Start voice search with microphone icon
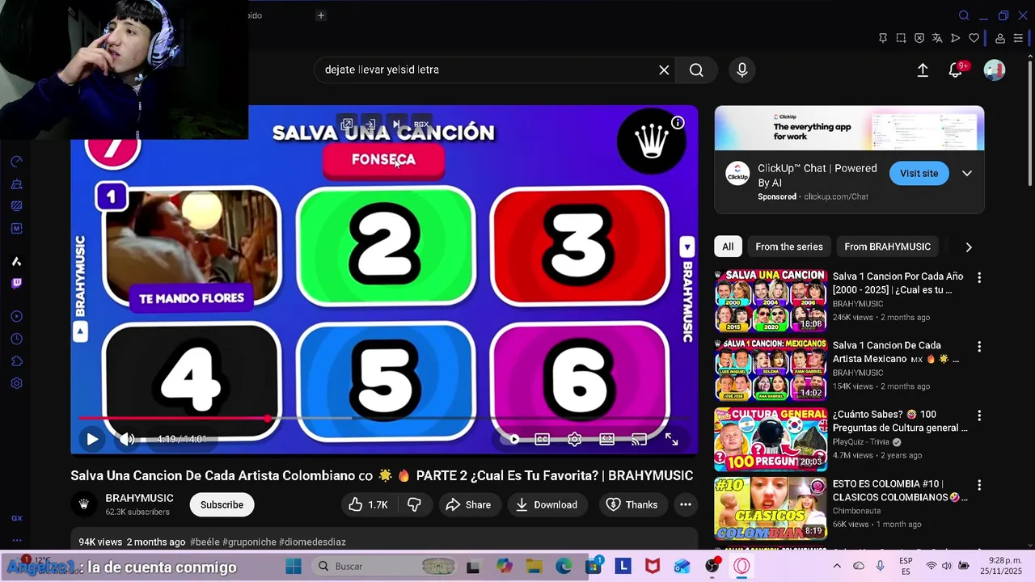This screenshot has height=582, width=1035. coord(742,70)
